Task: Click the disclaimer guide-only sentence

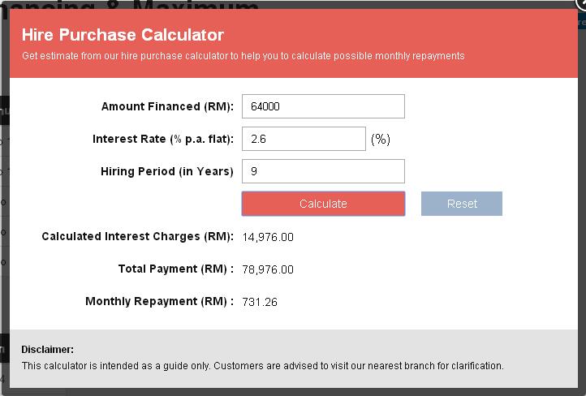Action: pyautogui.click(x=262, y=366)
